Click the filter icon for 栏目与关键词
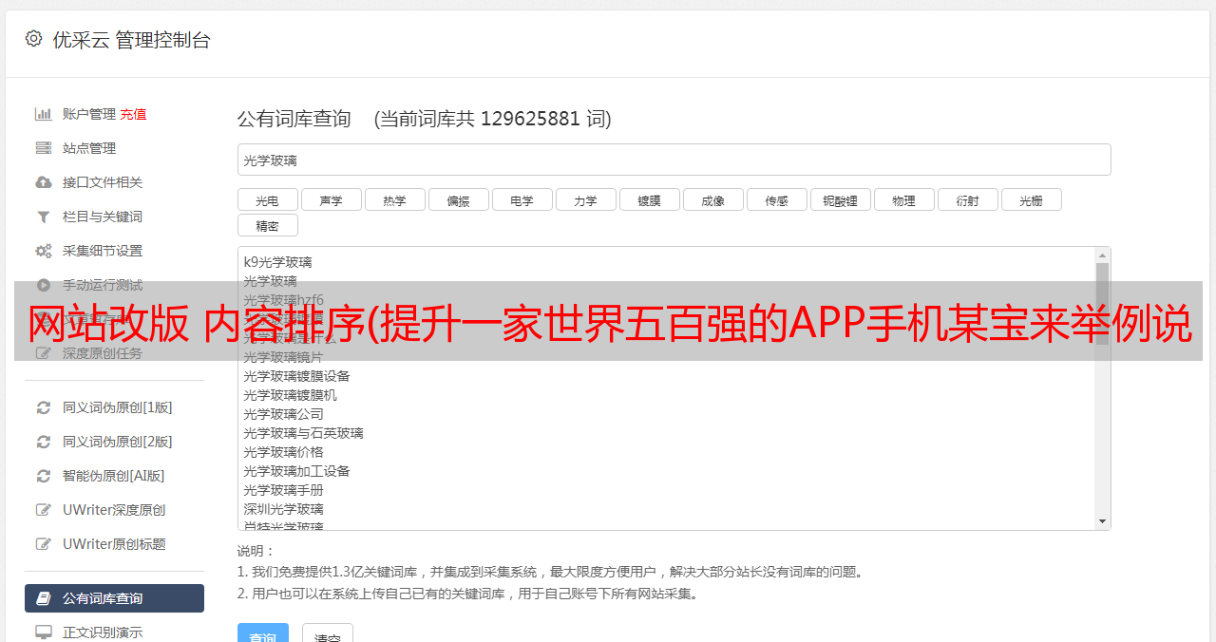 pos(44,217)
